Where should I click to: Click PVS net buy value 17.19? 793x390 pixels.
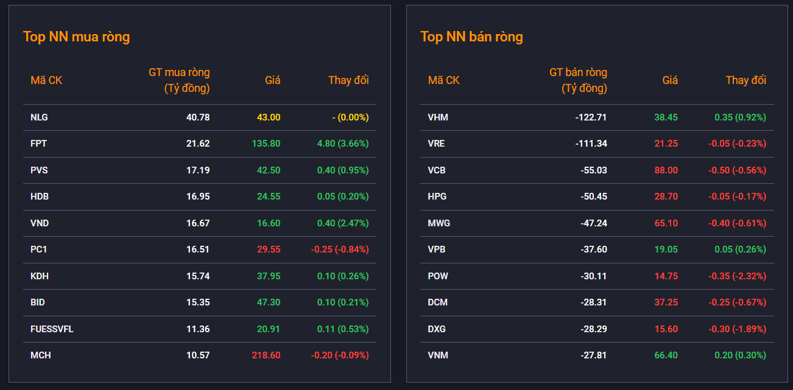tap(198, 170)
